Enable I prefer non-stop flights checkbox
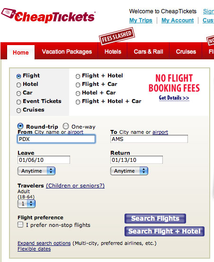 (x=20, y=225)
